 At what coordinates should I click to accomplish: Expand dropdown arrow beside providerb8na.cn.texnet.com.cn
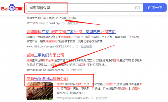click(x=67, y=70)
